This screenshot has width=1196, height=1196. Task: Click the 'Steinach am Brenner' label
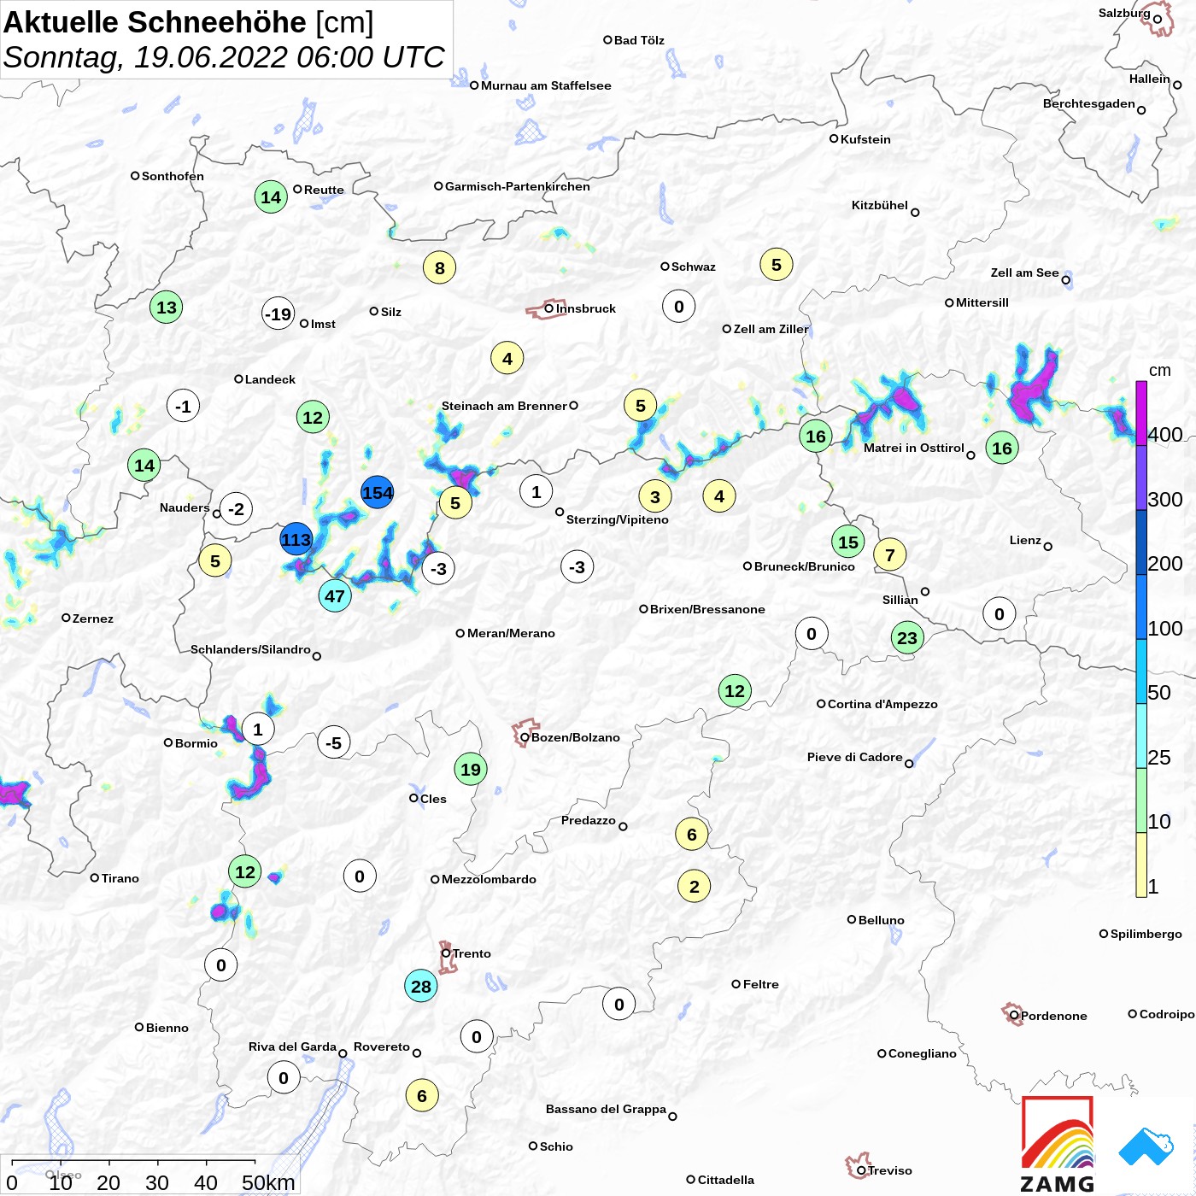click(504, 406)
